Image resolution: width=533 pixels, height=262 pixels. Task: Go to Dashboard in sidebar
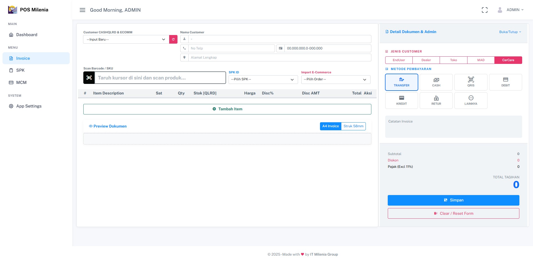tap(27, 35)
